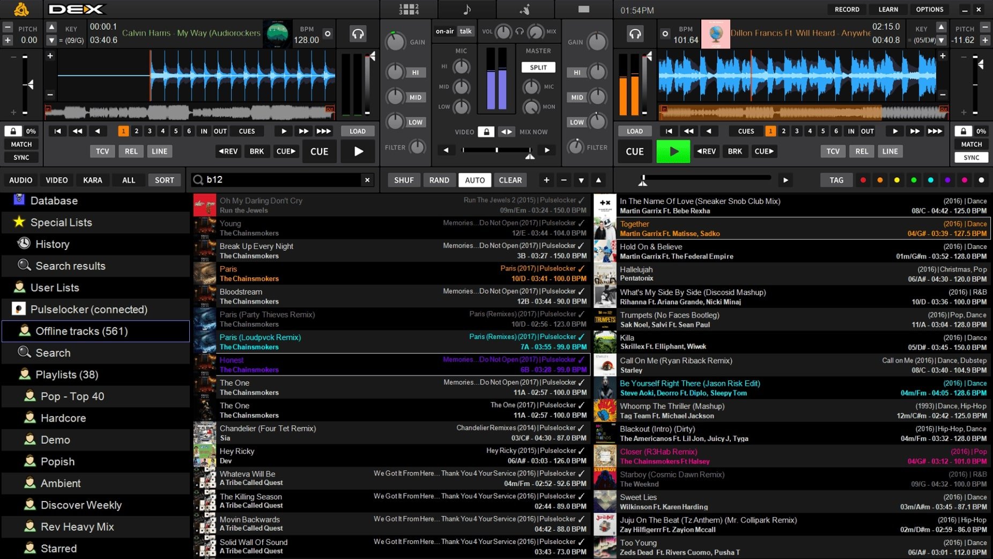Click the left deck pitch lock icon
This screenshot has height=559, width=993.
13,131
